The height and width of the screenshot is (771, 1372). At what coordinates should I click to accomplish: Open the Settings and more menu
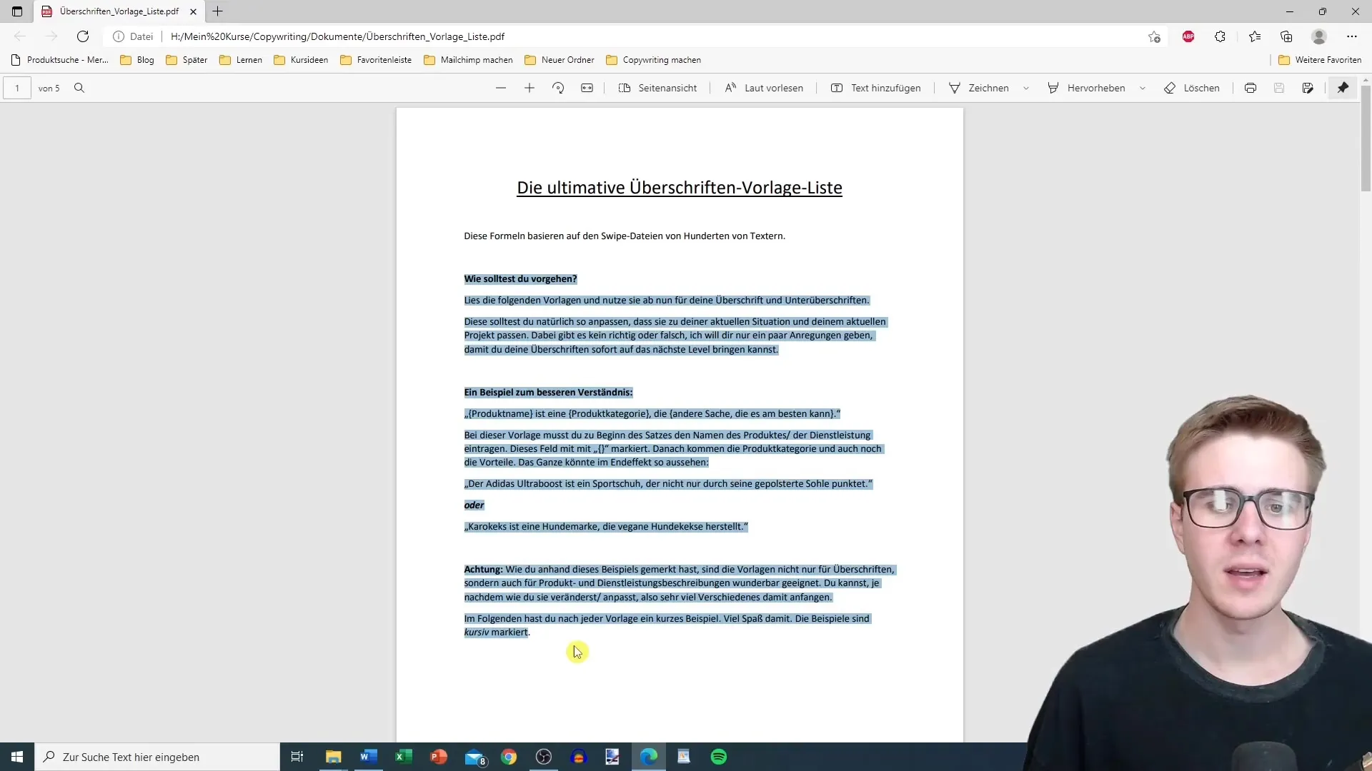(x=1352, y=36)
